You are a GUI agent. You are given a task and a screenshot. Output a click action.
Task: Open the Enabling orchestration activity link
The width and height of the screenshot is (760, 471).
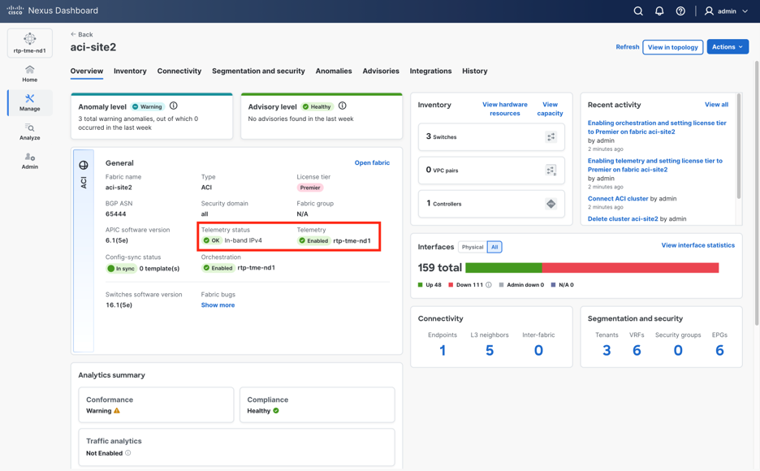click(x=657, y=127)
